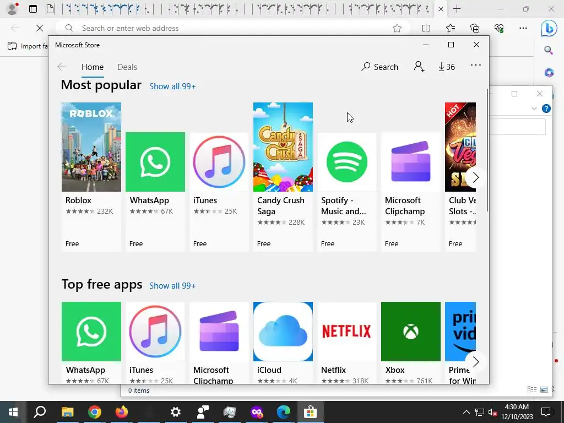Viewport: 564px width, 423px height.
Task: Open Edge Collections icon
Action: [x=475, y=28]
